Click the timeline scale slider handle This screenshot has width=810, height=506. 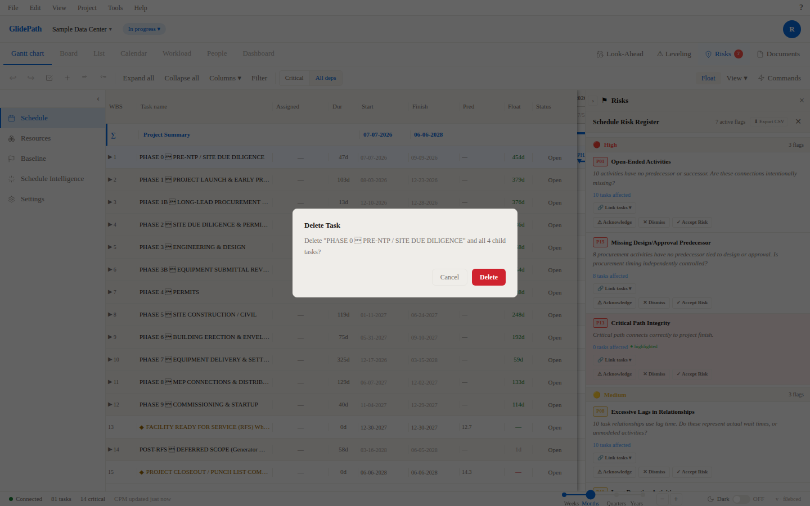[x=590, y=495]
